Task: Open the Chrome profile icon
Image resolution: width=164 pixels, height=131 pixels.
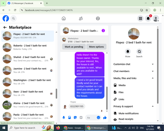Action: click(154, 10)
